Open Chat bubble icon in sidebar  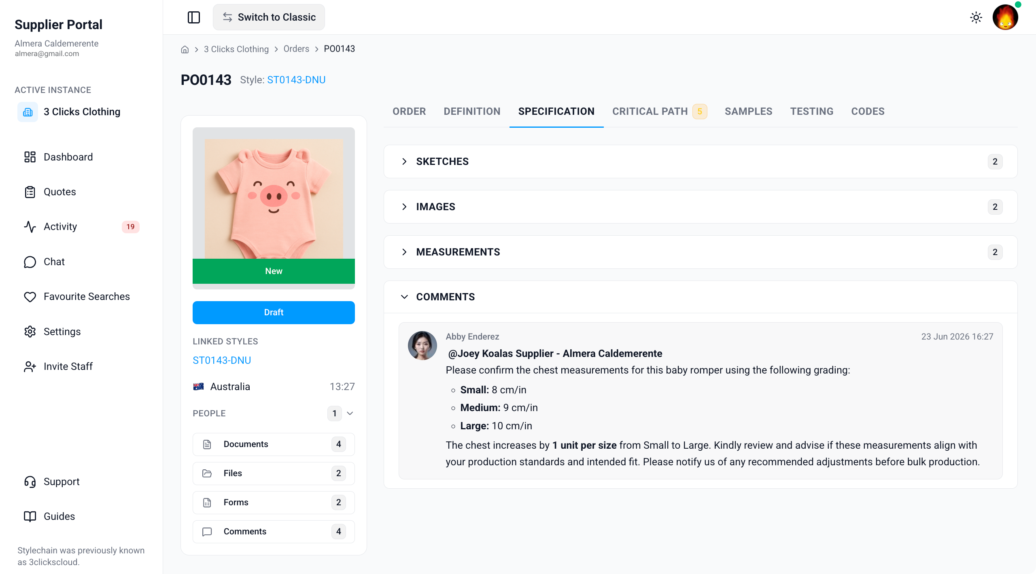30,262
